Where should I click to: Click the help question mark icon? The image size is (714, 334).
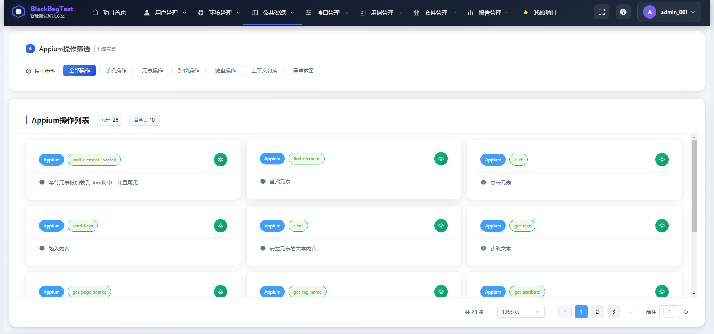pos(623,12)
